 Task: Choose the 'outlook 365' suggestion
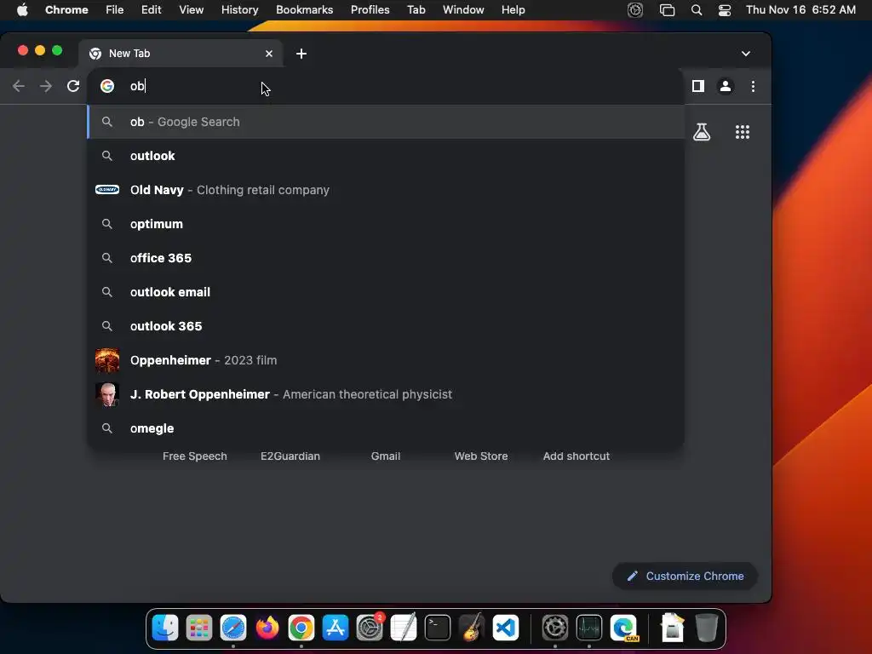pos(386,326)
